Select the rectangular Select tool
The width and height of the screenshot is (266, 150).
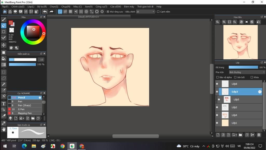coord(4,72)
